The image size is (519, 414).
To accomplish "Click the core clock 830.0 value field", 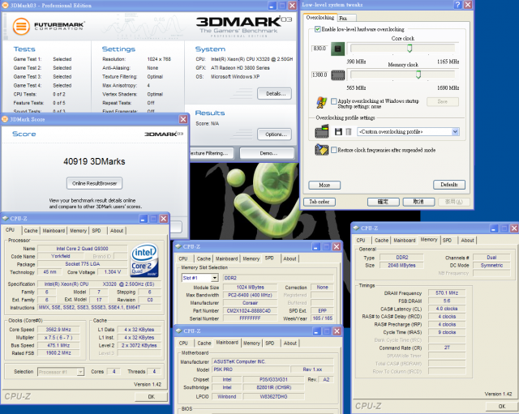I will click(320, 49).
